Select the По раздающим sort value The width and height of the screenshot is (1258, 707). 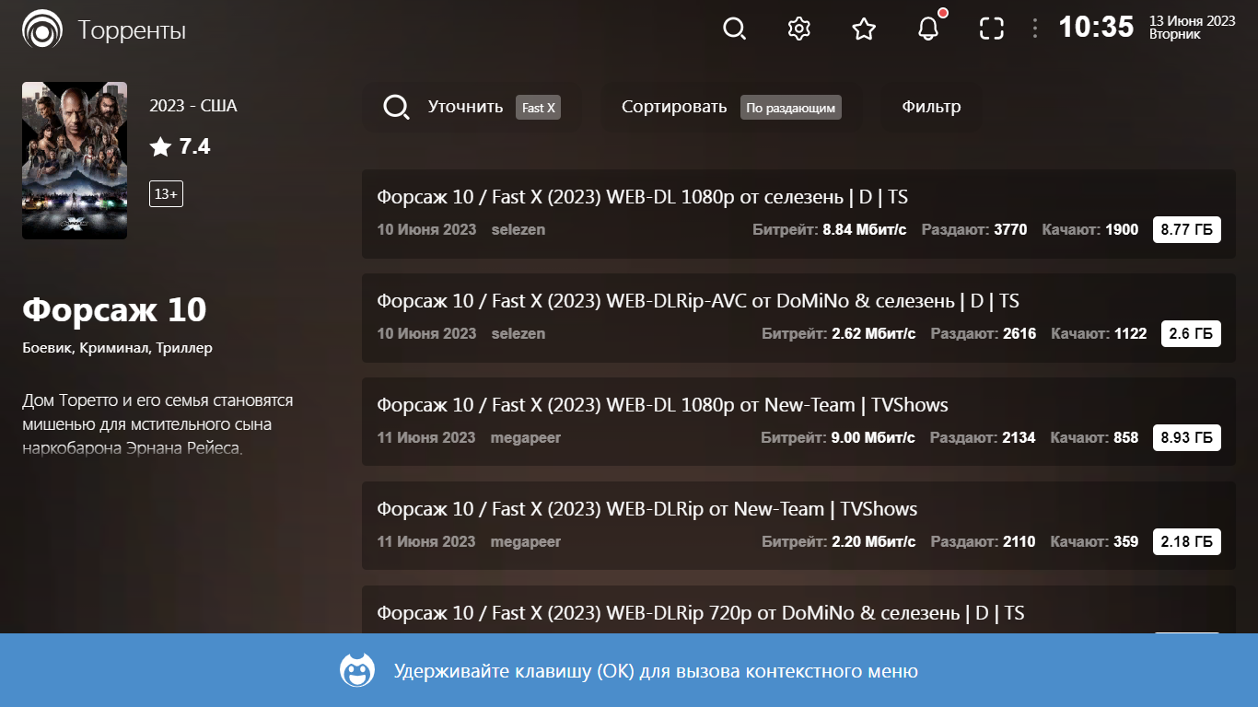coord(791,108)
